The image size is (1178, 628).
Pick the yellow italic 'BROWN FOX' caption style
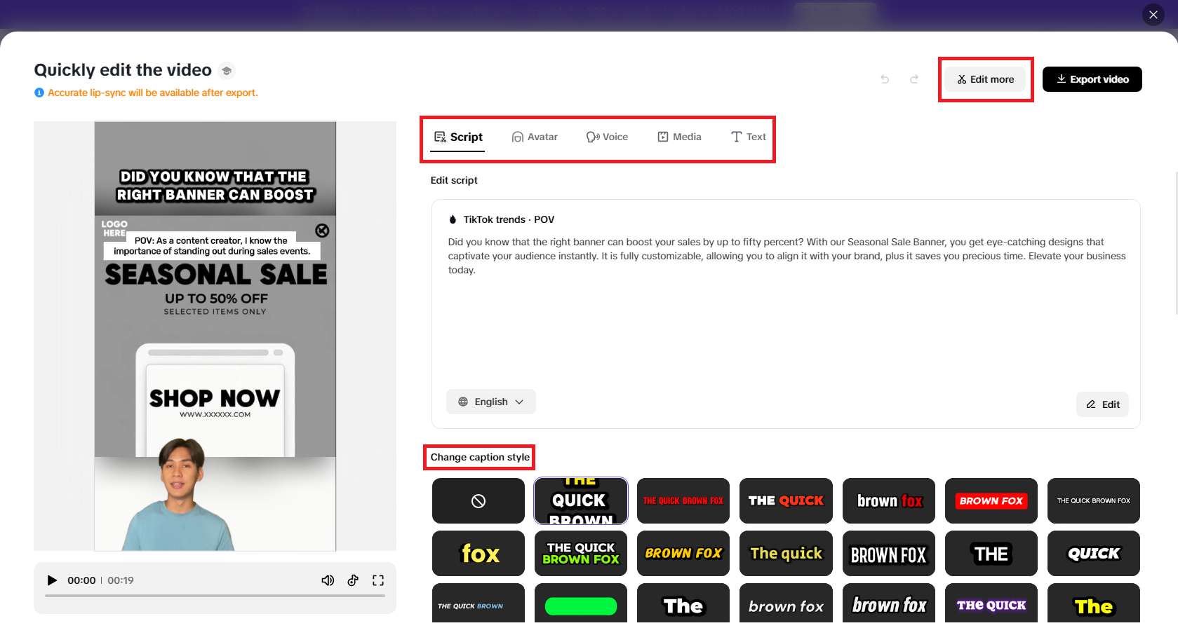click(683, 553)
